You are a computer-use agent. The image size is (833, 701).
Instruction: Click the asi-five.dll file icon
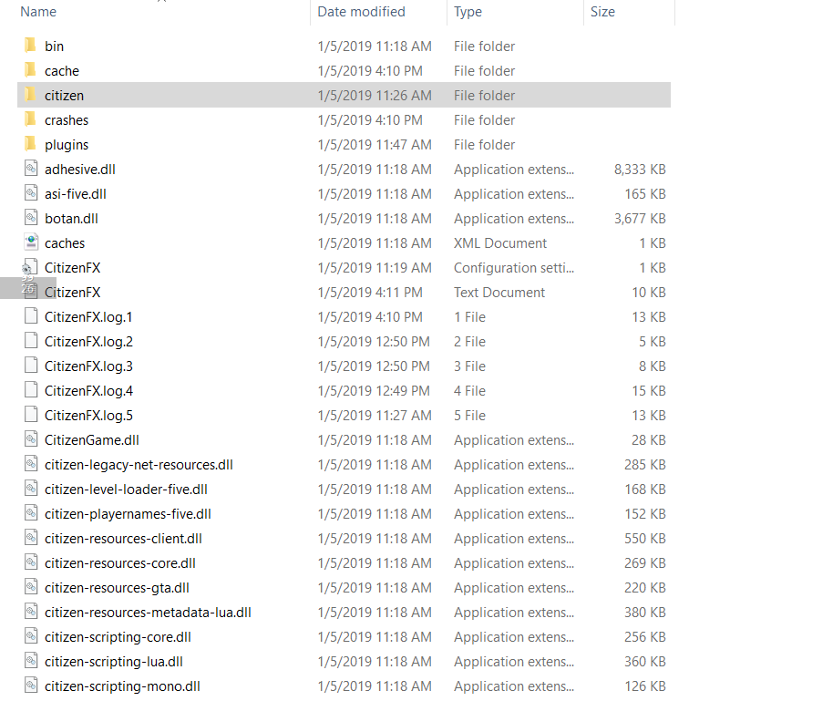click(31, 193)
